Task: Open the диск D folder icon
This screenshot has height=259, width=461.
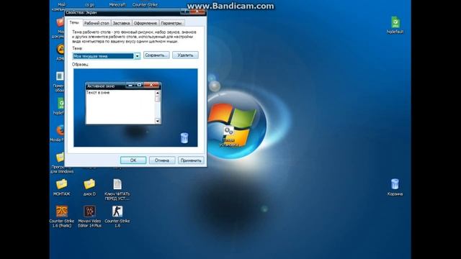Action: [89, 187]
